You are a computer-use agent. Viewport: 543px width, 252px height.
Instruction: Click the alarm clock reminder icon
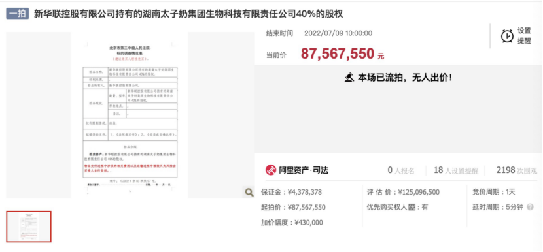[x=507, y=36]
